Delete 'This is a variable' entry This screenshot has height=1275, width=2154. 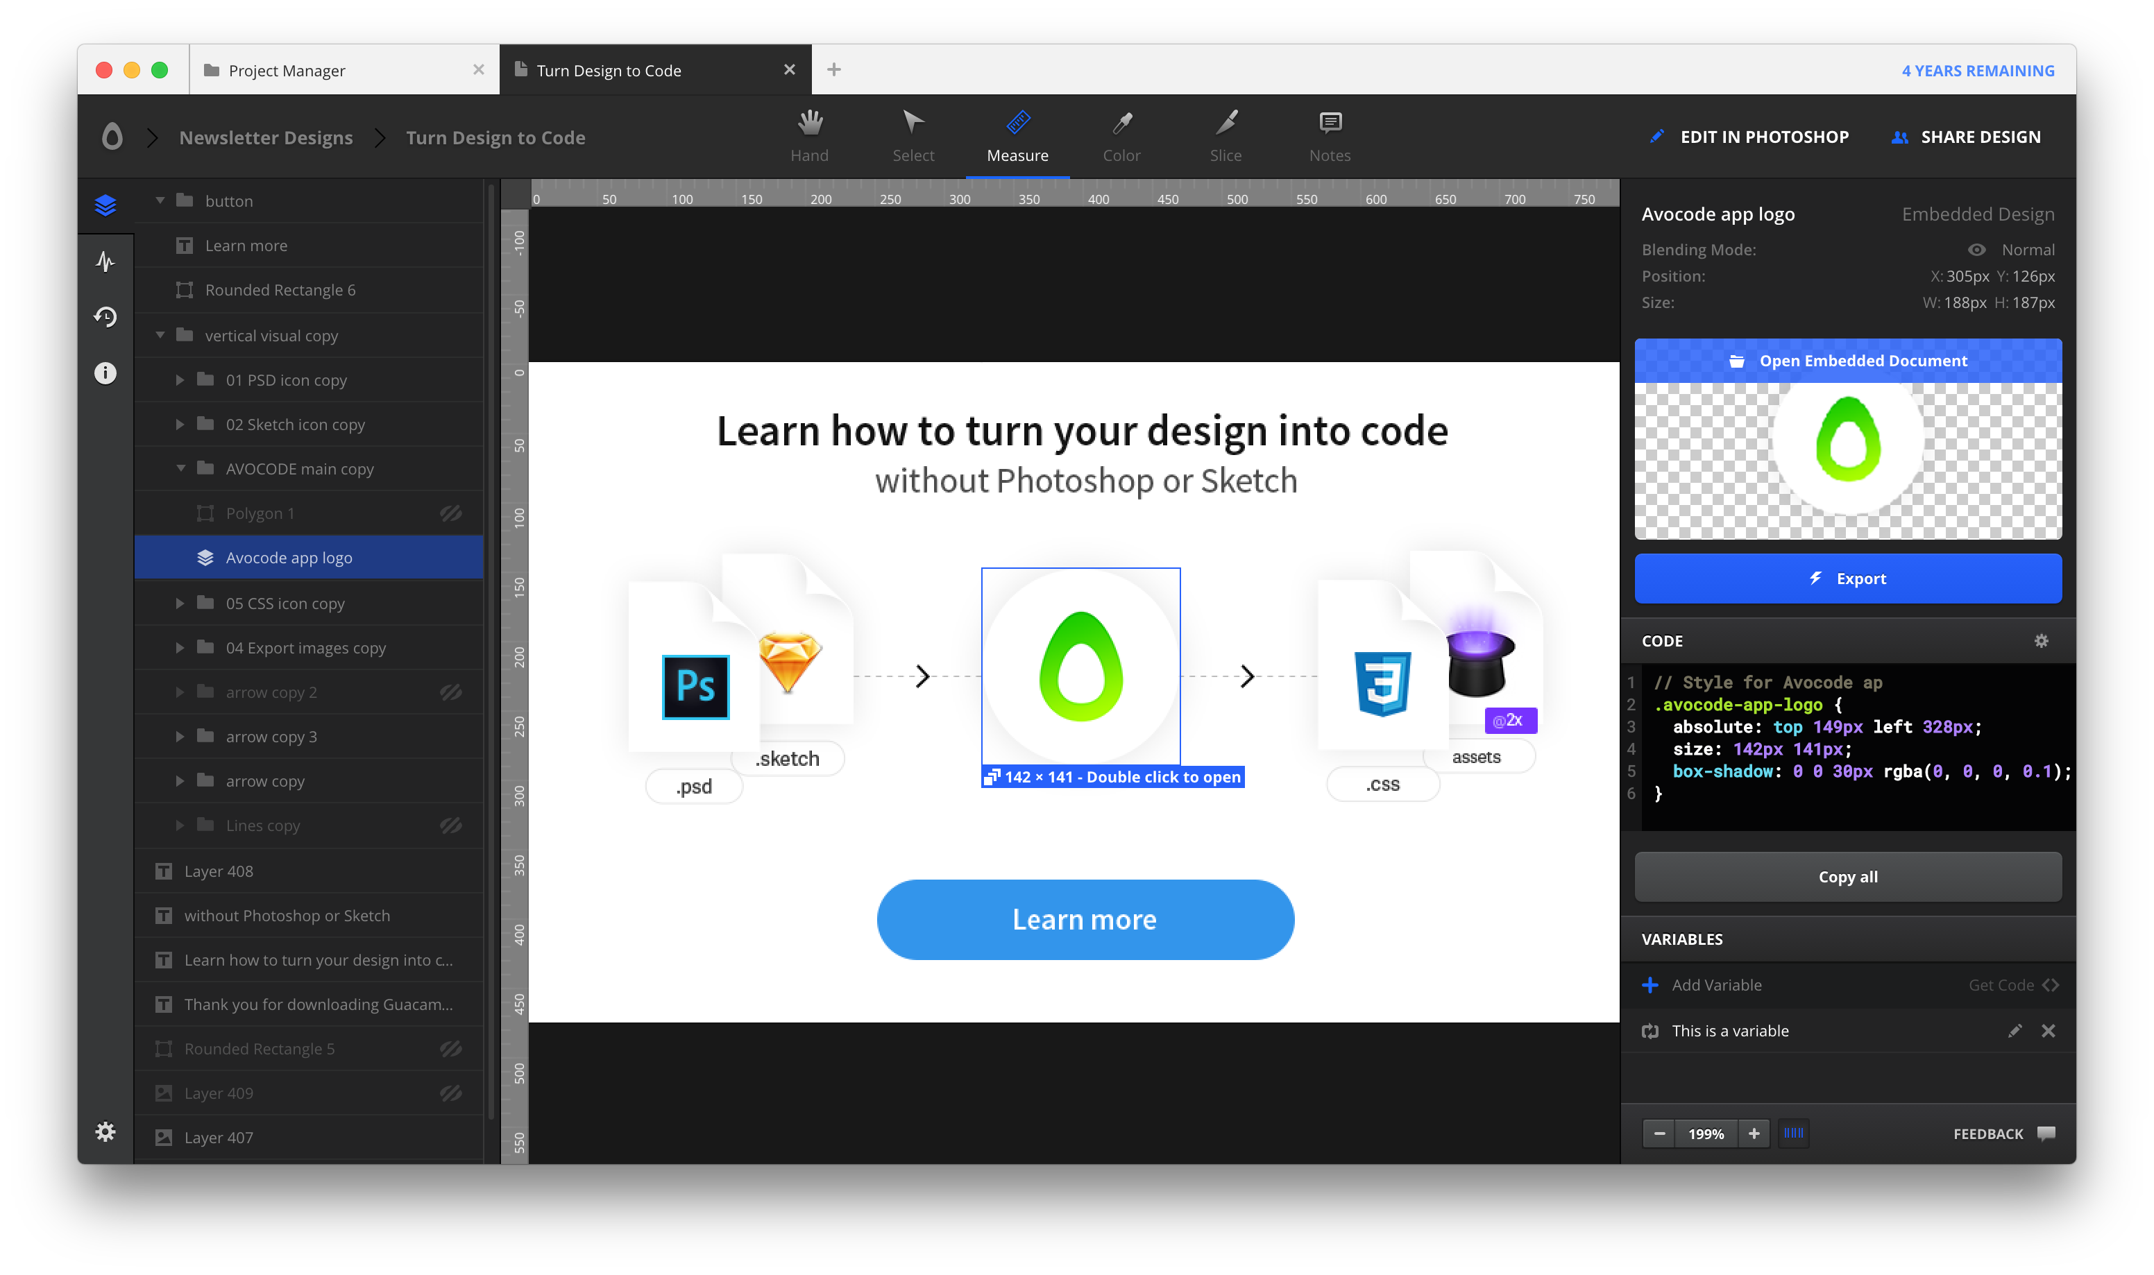point(2049,1030)
